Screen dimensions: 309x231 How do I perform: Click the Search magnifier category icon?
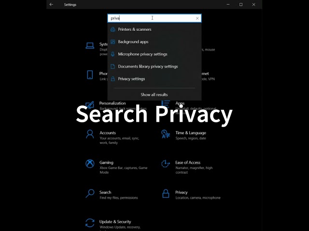pyautogui.click(x=90, y=193)
